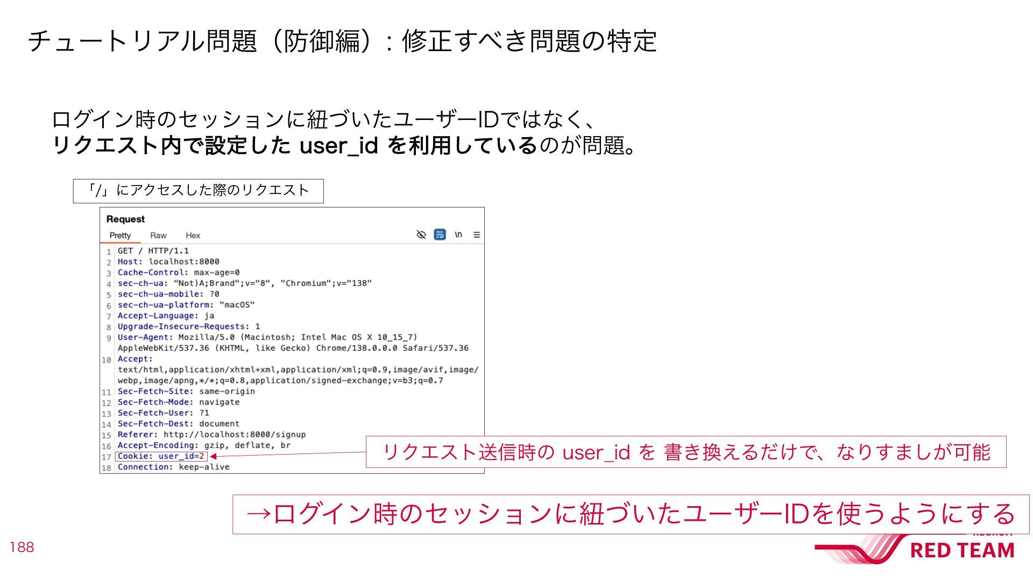This screenshot has width=1033, height=581.
Task: Click the RED TEAM logo
Action: click(915, 549)
